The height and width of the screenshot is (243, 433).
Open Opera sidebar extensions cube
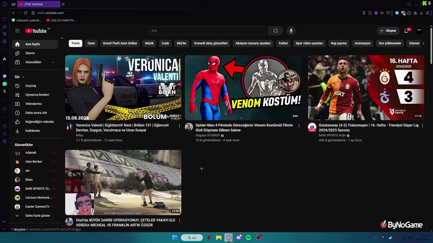tap(4, 134)
